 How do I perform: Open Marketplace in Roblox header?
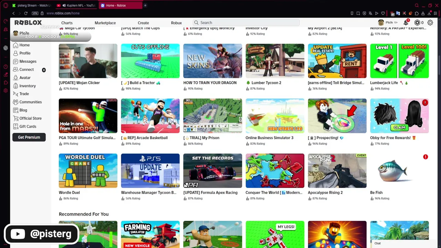[x=105, y=23]
